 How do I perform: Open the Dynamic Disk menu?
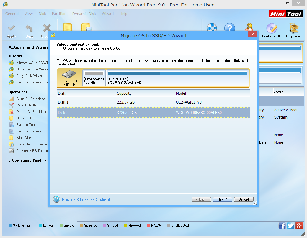[x=84, y=14]
